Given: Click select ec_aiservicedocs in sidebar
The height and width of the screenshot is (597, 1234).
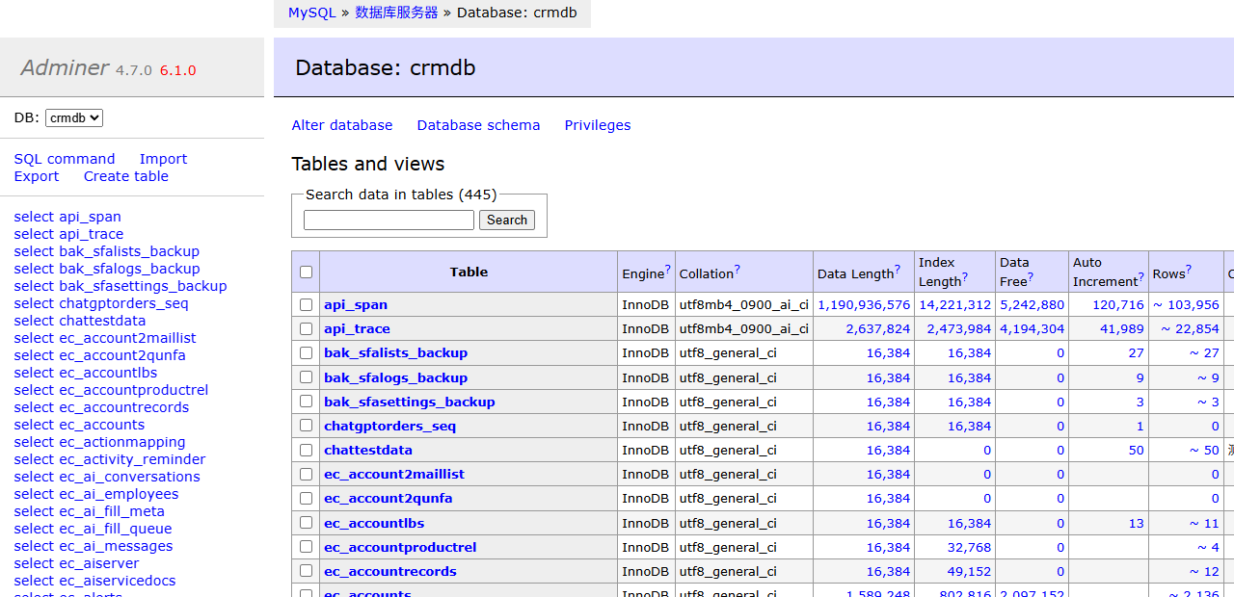Looking at the screenshot, I should pos(94,581).
